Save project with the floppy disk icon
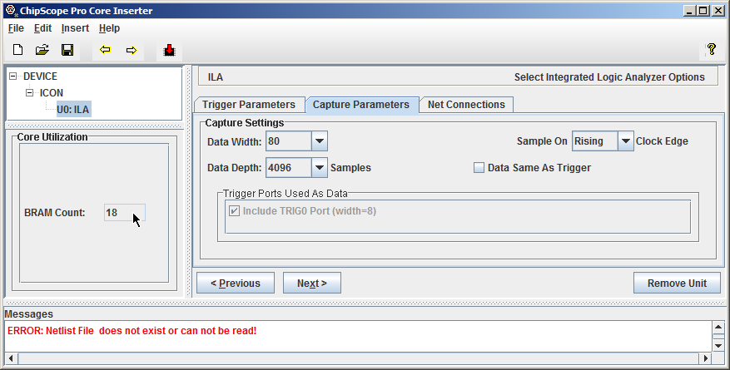This screenshot has width=730, height=370. tap(67, 50)
